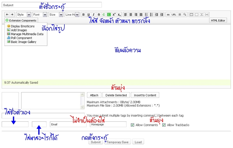Screen dimensions: 233x148
Task: Click the attachment list scroll-down arrow
Action: [x=82, y=107]
